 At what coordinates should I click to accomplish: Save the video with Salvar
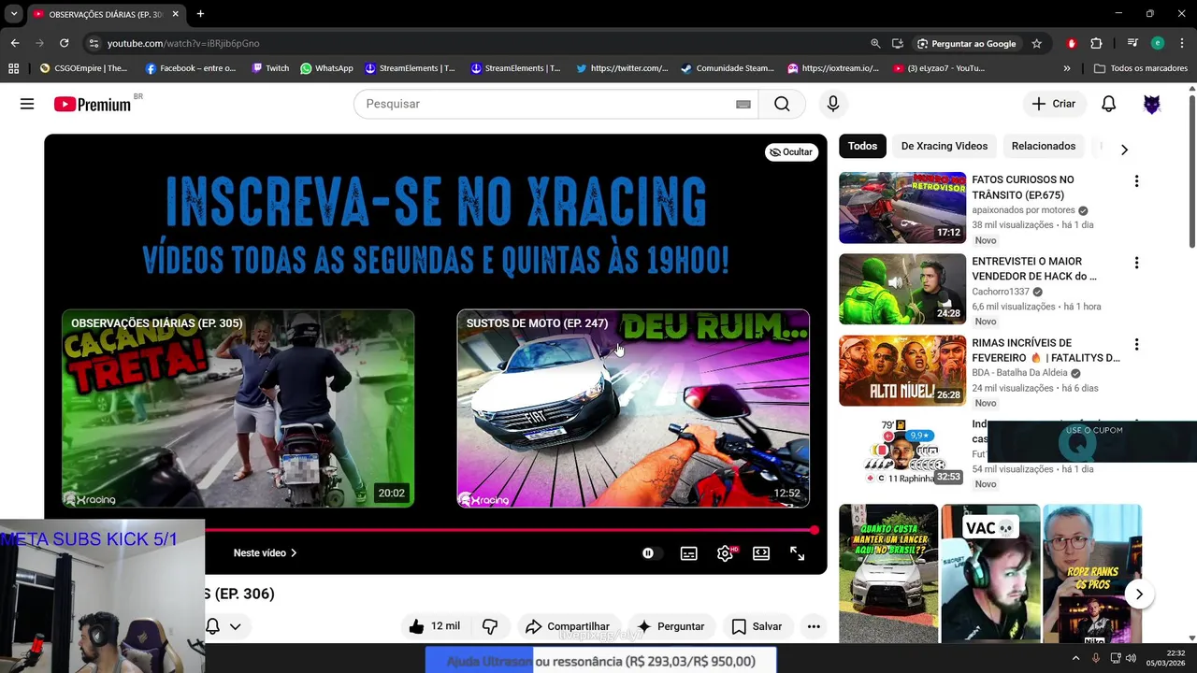point(757,626)
